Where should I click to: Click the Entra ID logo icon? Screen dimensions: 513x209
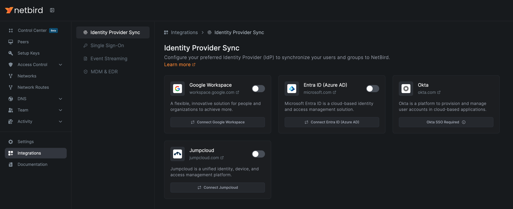(292, 89)
